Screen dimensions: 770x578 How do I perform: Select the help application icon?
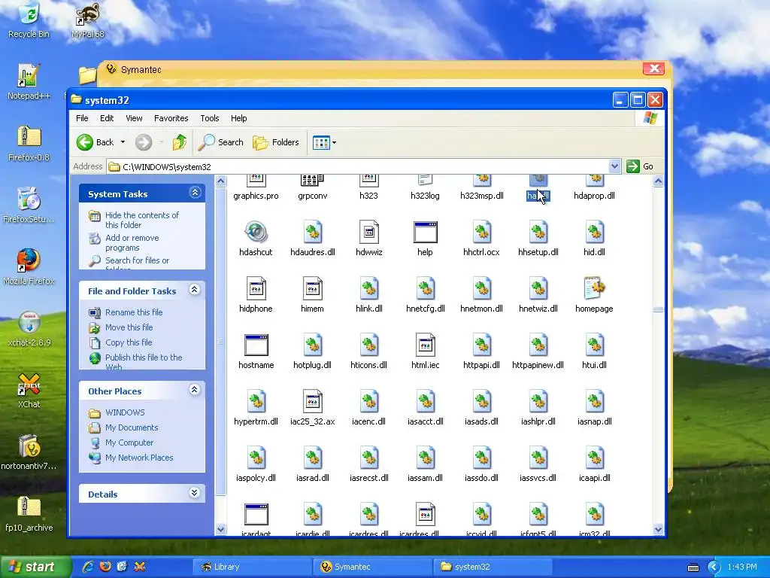pyautogui.click(x=426, y=233)
